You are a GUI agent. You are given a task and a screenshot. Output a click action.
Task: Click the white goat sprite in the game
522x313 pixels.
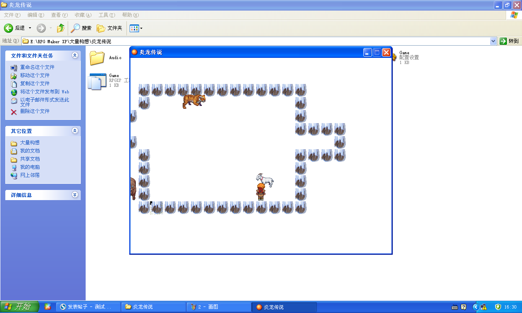coord(265,180)
